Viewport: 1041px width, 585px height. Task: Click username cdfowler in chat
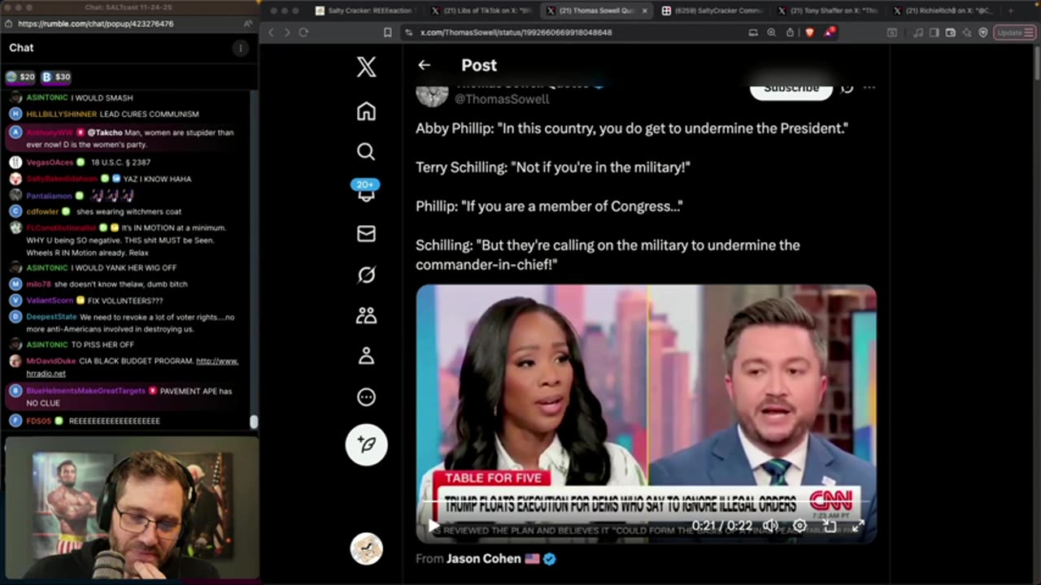coord(42,211)
